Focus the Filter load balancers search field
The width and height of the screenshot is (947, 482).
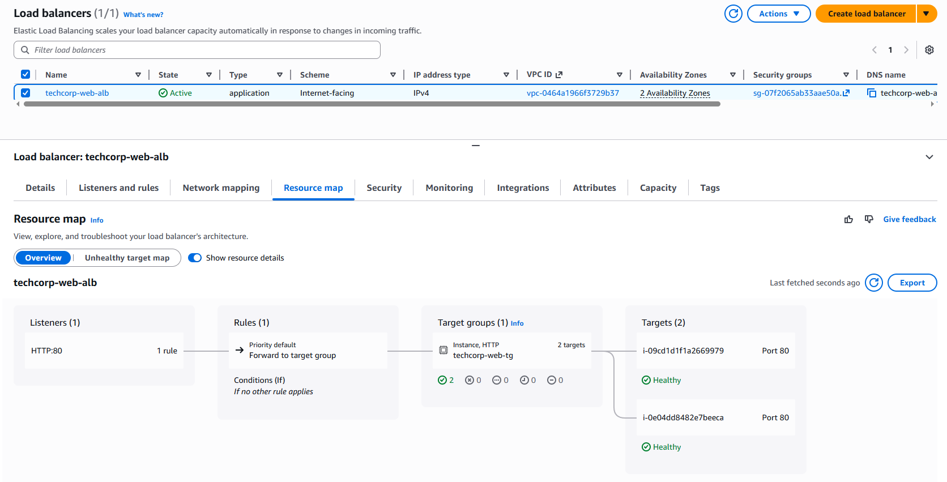pos(197,50)
